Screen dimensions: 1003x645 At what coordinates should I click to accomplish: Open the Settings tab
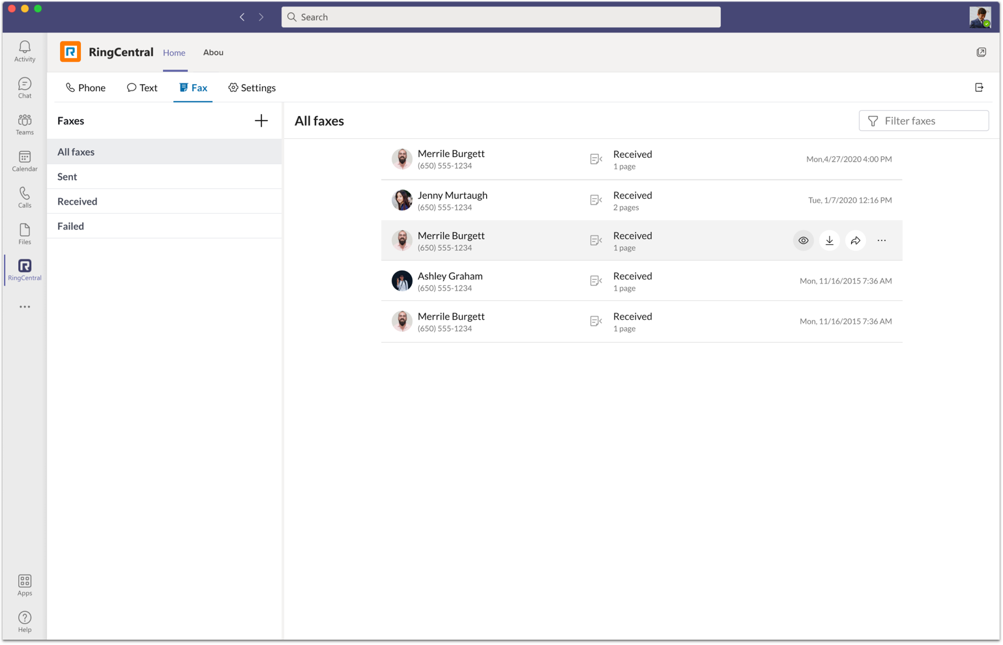point(252,88)
